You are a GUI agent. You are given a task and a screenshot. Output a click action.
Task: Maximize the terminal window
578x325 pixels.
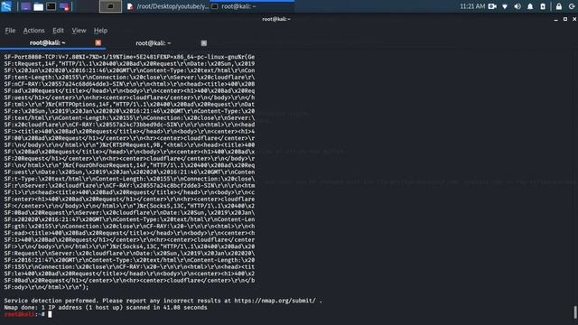coord(565,19)
